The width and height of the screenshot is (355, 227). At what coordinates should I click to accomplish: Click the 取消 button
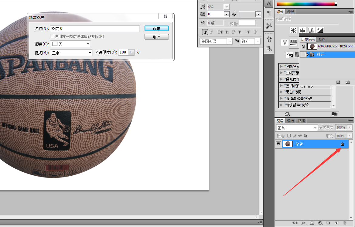157,37
